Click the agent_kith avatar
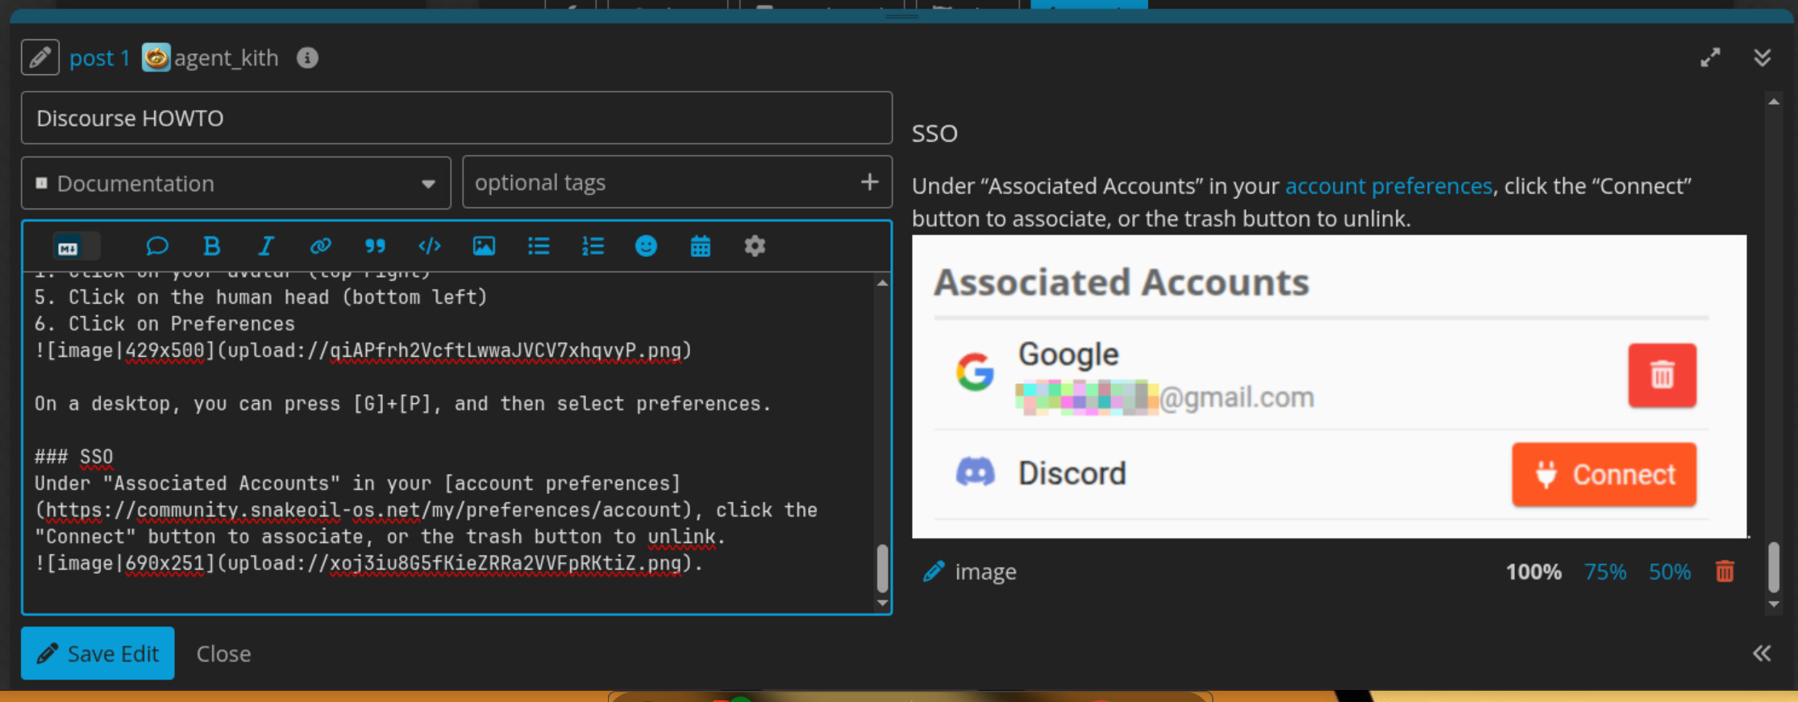Screen dimensions: 1798x702 point(156,58)
